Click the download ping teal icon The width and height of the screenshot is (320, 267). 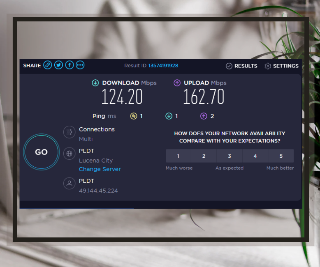[x=169, y=116]
